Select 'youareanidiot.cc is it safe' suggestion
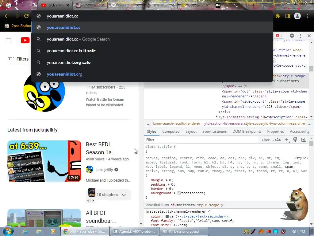The height and width of the screenshot is (236, 314). (152, 51)
